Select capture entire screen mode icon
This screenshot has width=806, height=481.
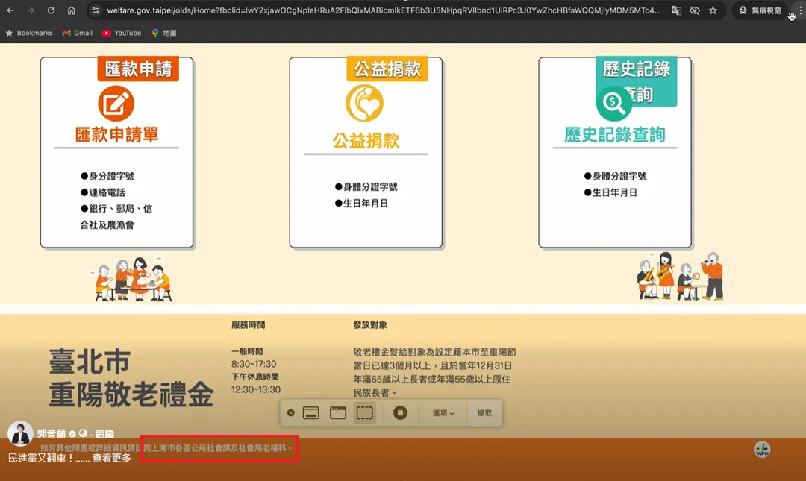[311, 412]
